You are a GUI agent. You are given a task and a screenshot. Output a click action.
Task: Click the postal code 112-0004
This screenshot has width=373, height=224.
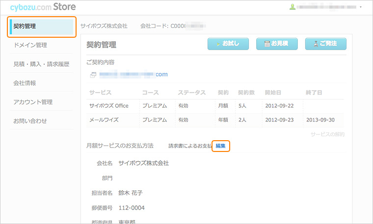click(x=132, y=208)
